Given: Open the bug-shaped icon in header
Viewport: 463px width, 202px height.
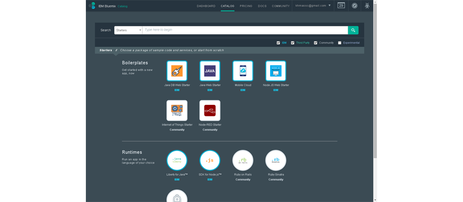Looking at the screenshot, I should tap(367, 6).
